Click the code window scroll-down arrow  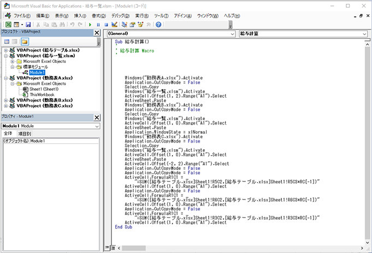coord(367,242)
